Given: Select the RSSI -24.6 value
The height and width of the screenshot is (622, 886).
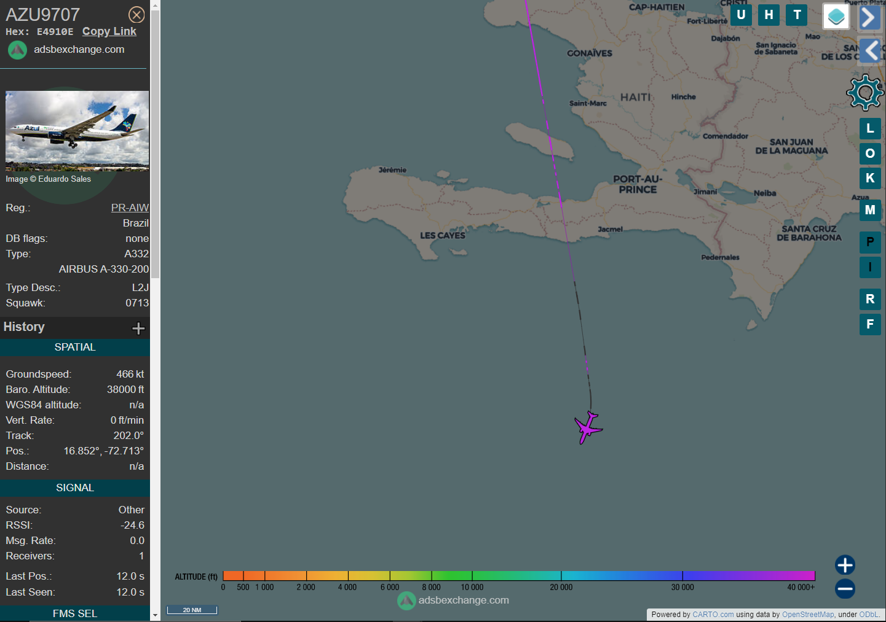Looking at the screenshot, I should coord(133,525).
